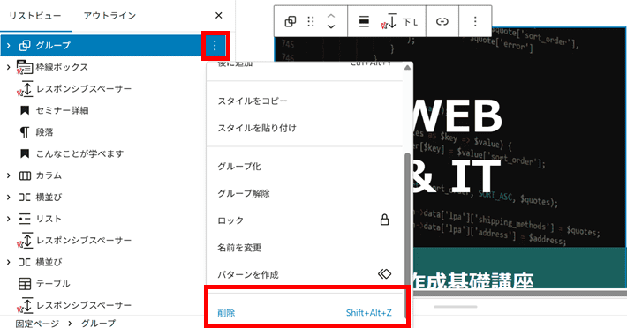The height and width of the screenshot is (328, 627).
Task: Click the link icon in block toolbar
Action: click(x=442, y=21)
